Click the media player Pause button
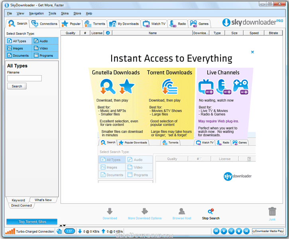The width and height of the screenshot is (289, 239). click(231, 231)
